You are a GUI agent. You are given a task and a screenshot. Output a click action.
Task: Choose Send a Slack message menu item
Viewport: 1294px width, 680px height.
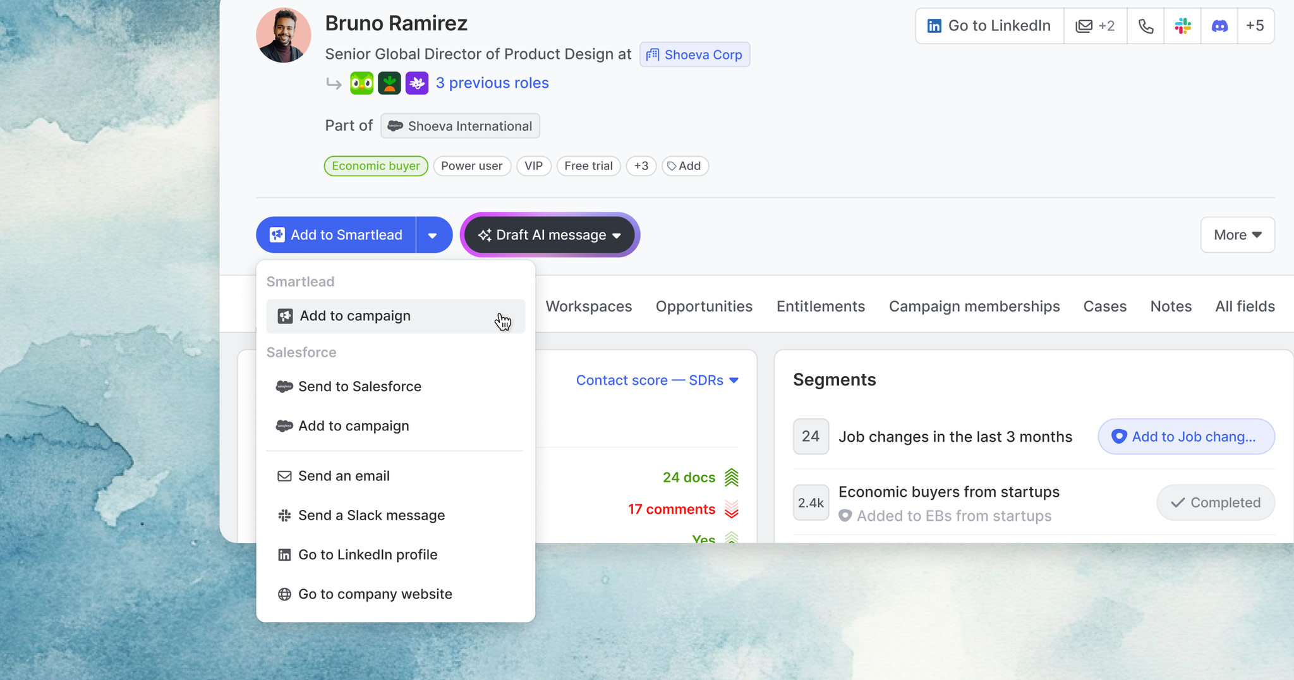[x=396, y=515]
